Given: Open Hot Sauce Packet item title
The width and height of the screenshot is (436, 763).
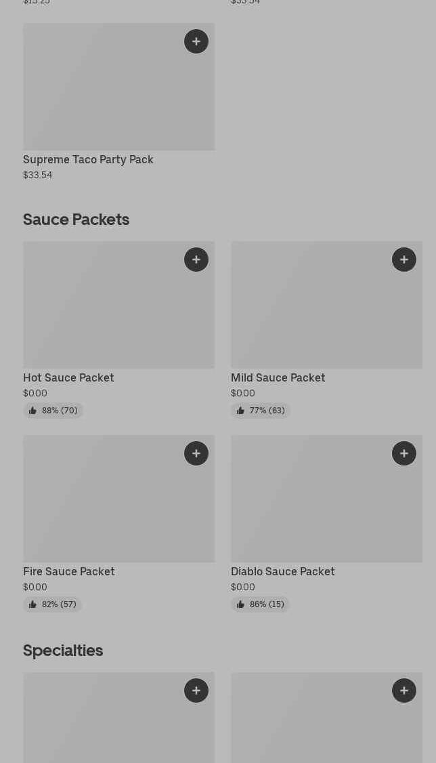Looking at the screenshot, I should [x=68, y=378].
